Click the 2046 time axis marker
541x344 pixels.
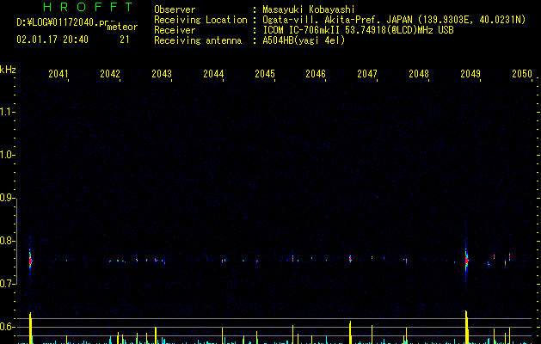point(316,74)
